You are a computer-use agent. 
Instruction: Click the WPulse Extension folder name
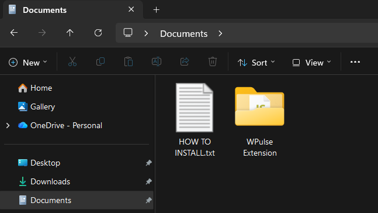(x=260, y=147)
